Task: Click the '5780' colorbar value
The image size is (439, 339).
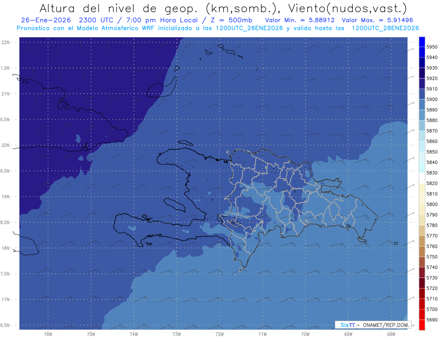Action: click(x=432, y=225)
